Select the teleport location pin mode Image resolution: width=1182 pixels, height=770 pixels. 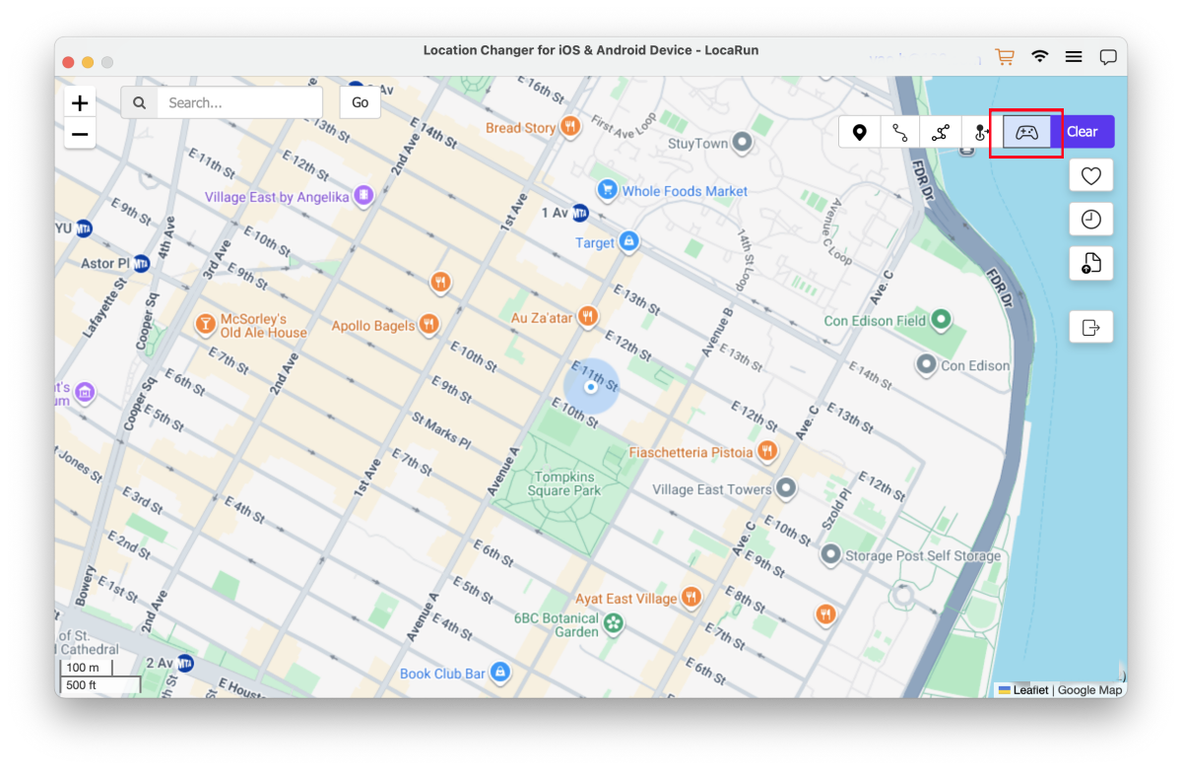860,132
